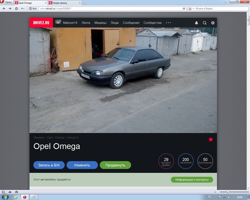This screenshot has height=200, width=250.
Task: Open site search magnifier icon
Action: [x=205, y=23]
